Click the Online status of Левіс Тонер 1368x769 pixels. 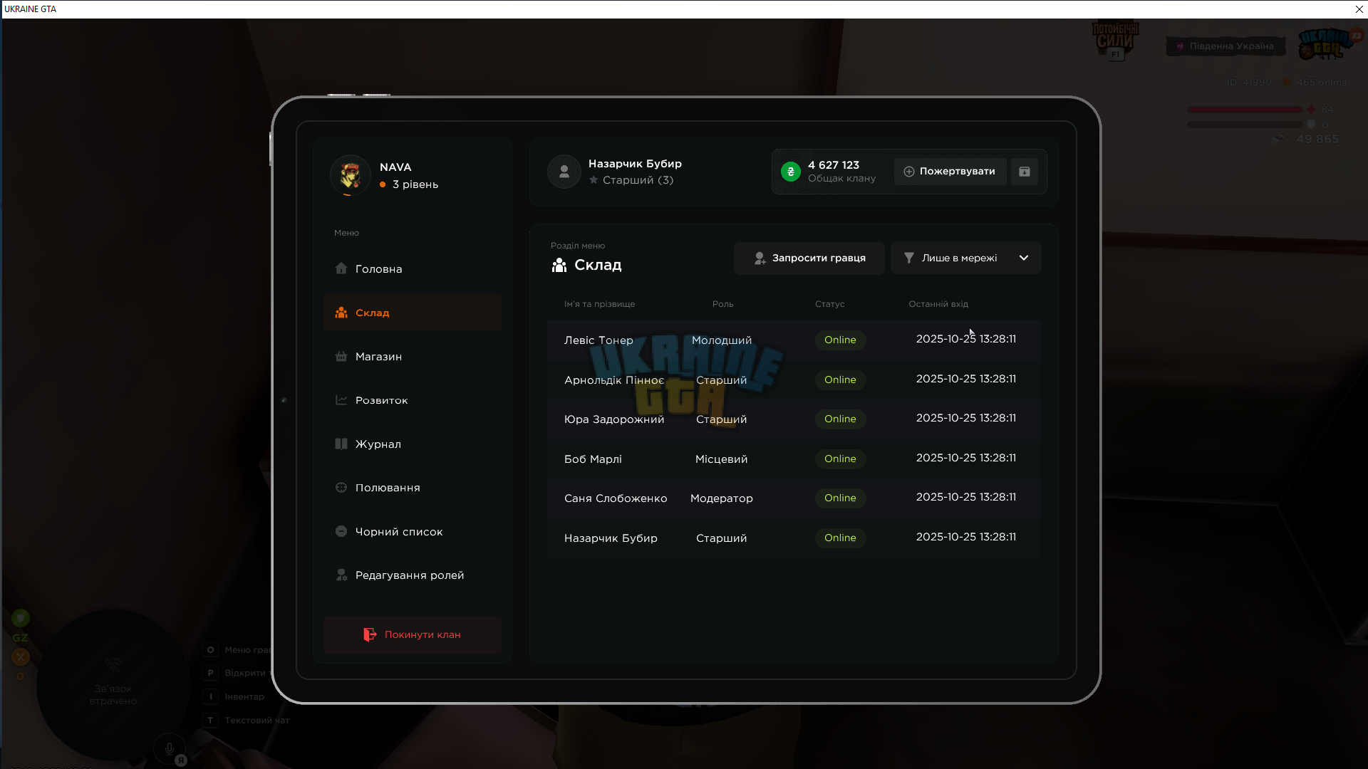(x=840, y=340)
